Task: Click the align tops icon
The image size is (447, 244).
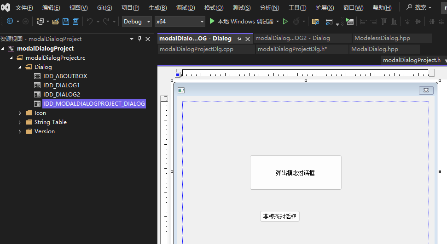Action: [384, 22]
